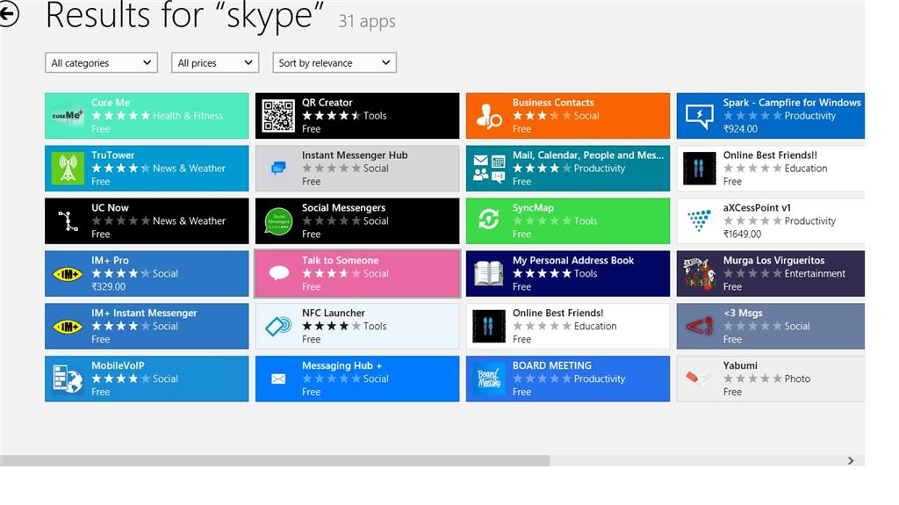Click the Online Best Friends! Education icon
This screenshot has width=899, height=505.
pos(488,327)
